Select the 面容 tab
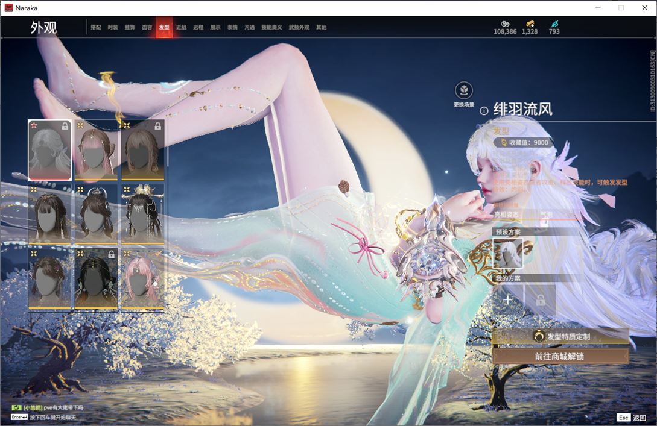The image size is (657, 426). pos(147,27)
